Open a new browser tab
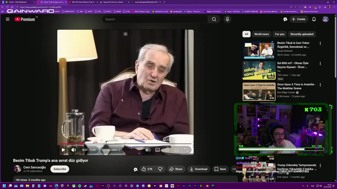Screen dimensions: 337x189 click(165, 2)
